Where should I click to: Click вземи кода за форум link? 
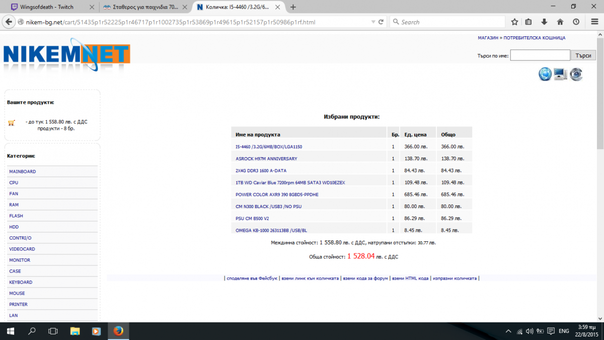pos(365,278)
